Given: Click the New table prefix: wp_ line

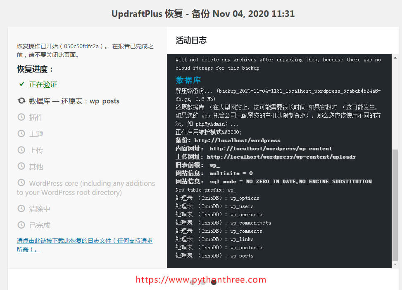Looking at the screenshot, I should tap(206, 190).
